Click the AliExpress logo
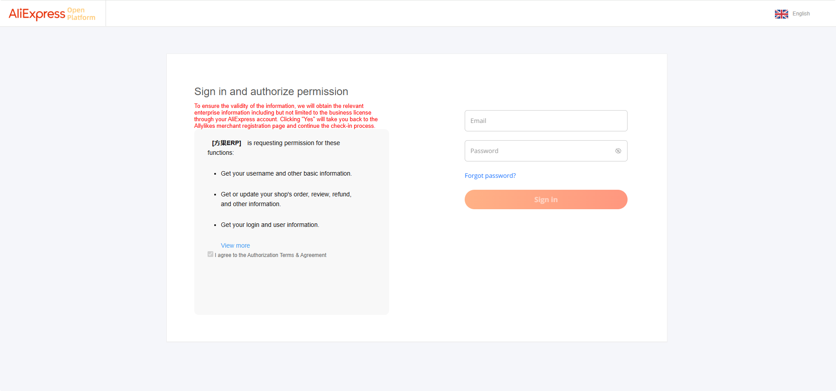Image resolution: width=836 pixels, height=391 pixels. pos(37,14)
